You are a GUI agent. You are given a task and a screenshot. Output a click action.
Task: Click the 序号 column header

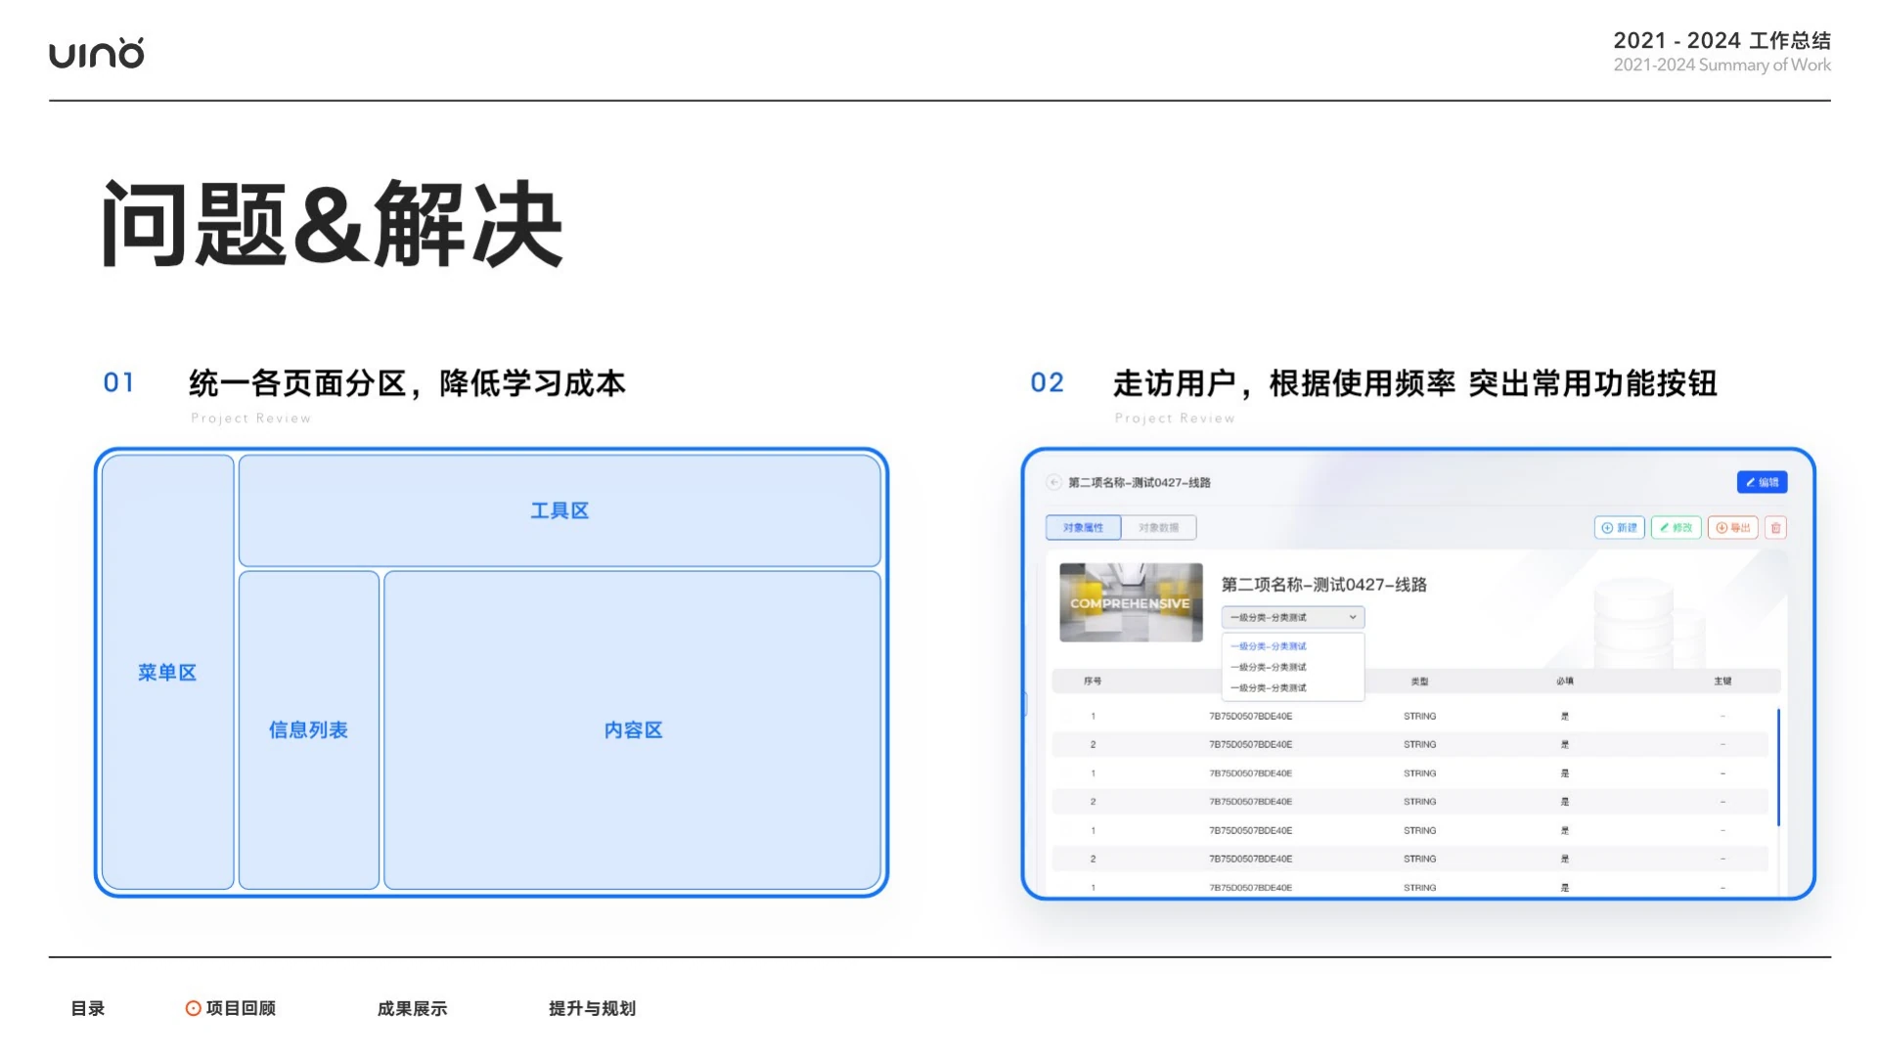pyautogui.click(x=1093, y=682)
